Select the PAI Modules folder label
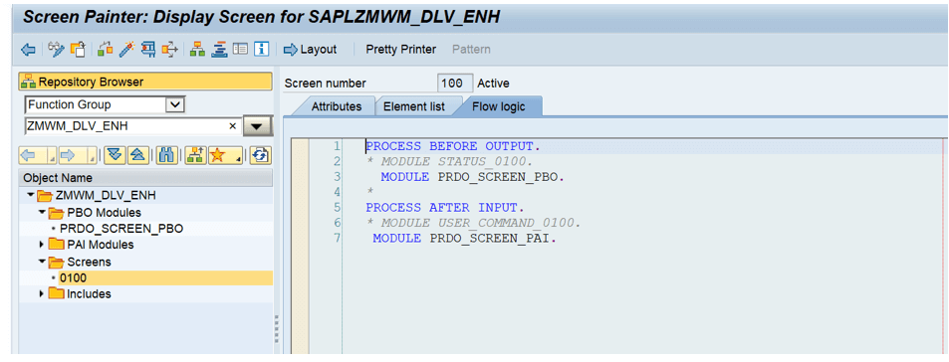 [100, 245]
